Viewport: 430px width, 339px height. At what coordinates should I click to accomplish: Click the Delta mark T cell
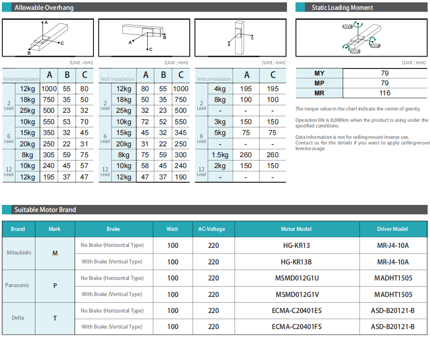coord(55,318)
